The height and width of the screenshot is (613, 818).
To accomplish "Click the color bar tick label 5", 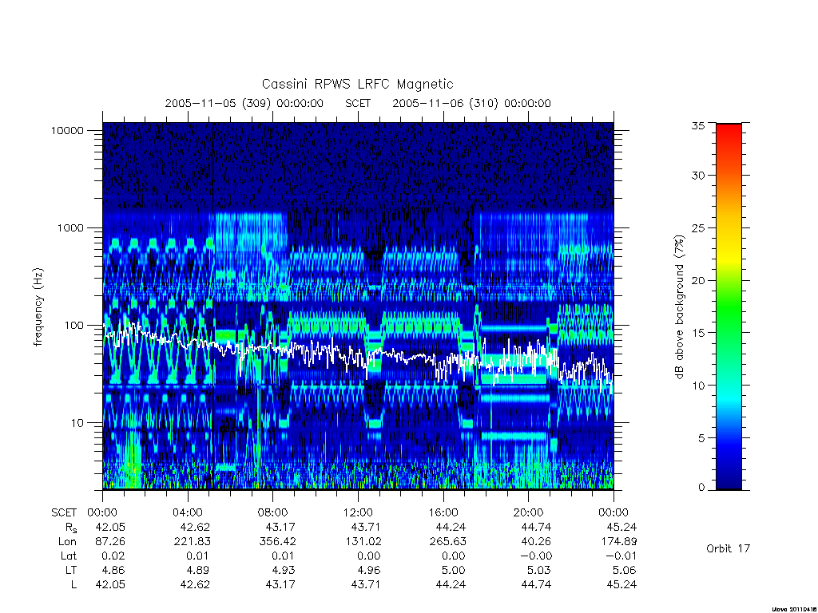I will (701, 438).
